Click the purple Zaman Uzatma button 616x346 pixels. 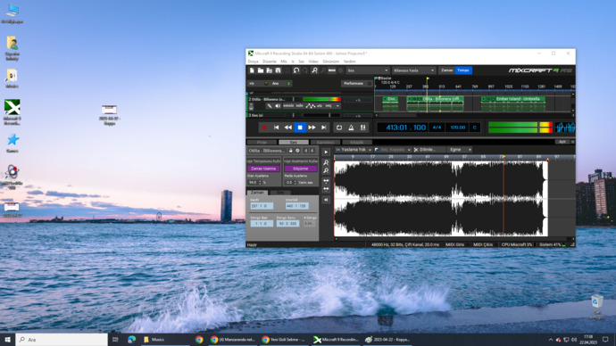tap(263, 169)
